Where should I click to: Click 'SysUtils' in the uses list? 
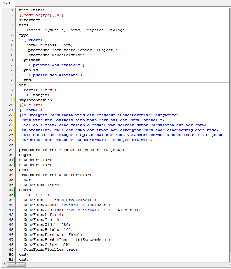click(x=54, y=30)
